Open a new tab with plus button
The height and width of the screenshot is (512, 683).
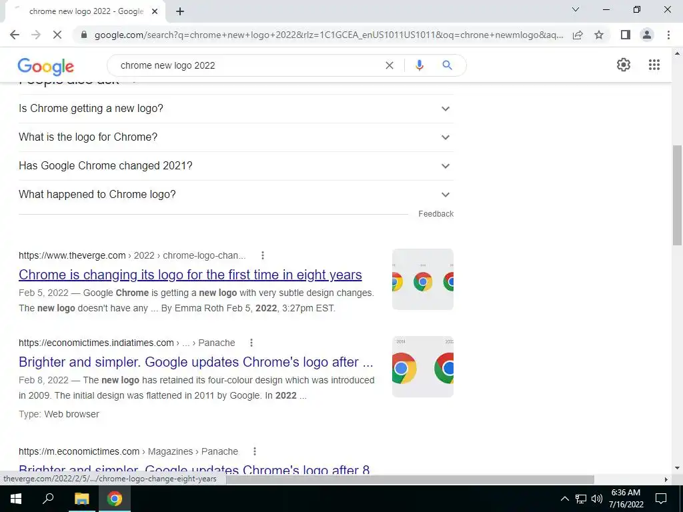[x=180, y=12]
